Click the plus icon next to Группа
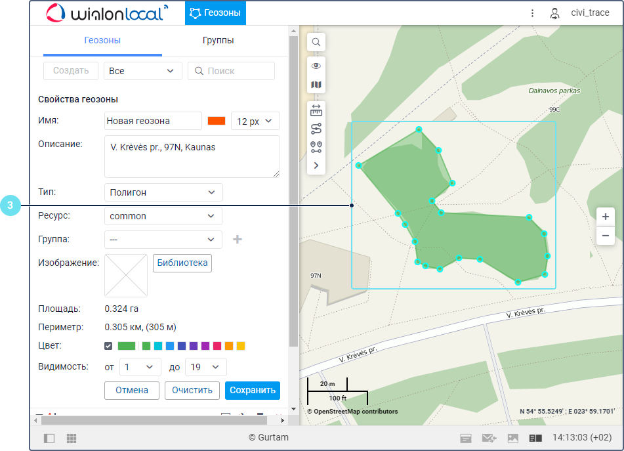The height and width of the screenshot is (451, 624). tap(238, 240)
